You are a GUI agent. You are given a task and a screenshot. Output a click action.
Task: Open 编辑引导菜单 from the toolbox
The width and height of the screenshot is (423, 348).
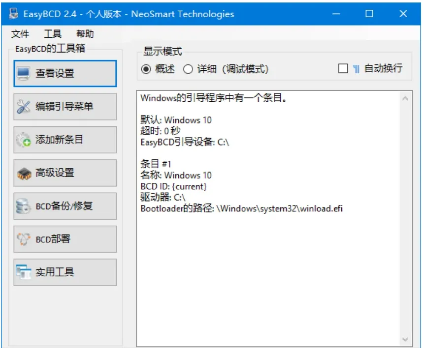tap(65, 107)
